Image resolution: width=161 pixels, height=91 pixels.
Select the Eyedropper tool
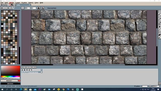point(159,19)
